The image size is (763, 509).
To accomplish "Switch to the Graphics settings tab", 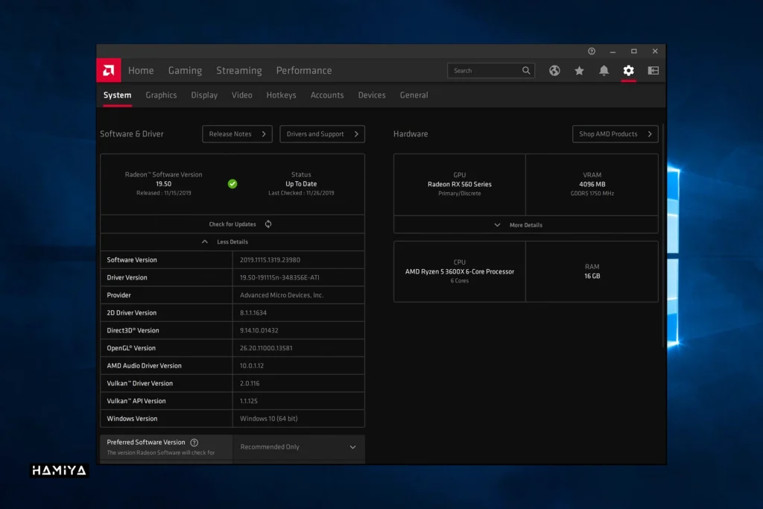I will click(161, 95).
